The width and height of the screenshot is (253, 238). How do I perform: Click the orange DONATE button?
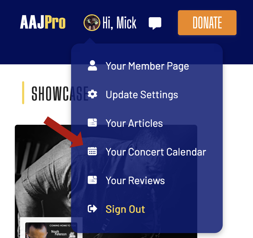(x=207, y=22)
